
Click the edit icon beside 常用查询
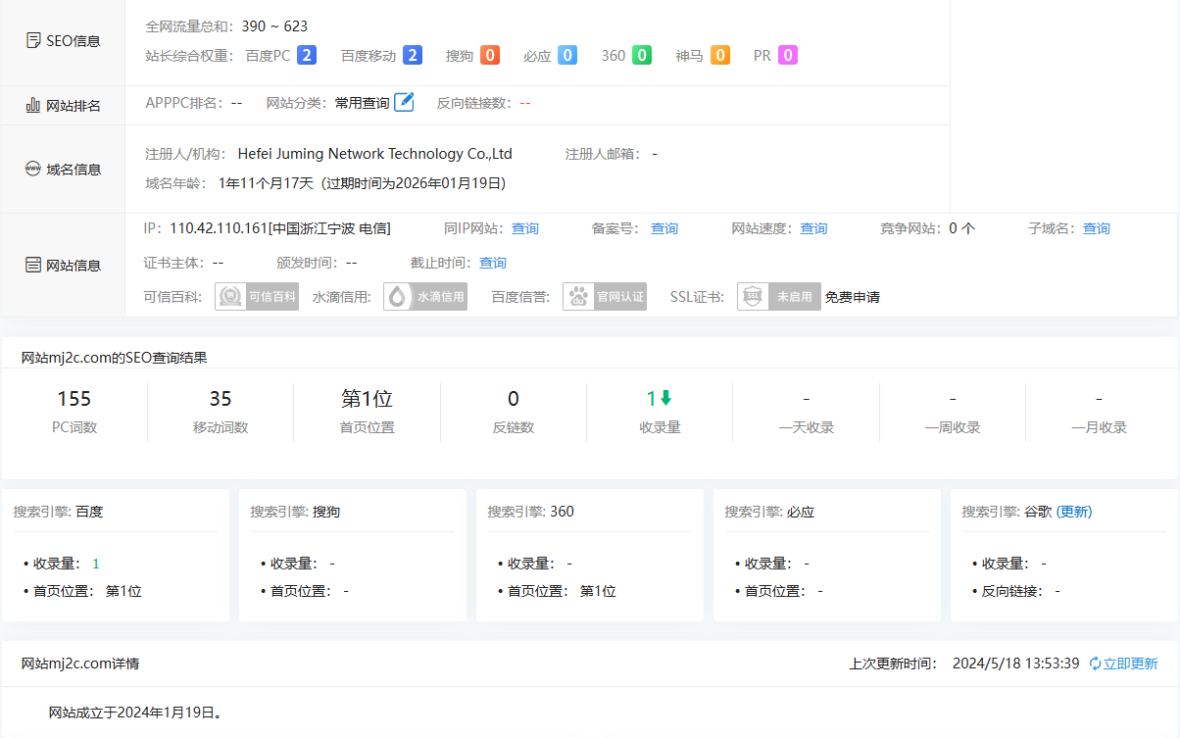point(404,103)
